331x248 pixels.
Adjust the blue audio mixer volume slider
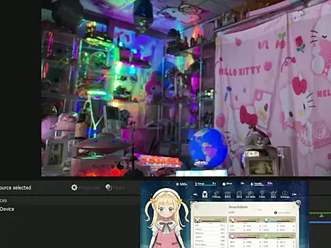(x=320, y=223)
